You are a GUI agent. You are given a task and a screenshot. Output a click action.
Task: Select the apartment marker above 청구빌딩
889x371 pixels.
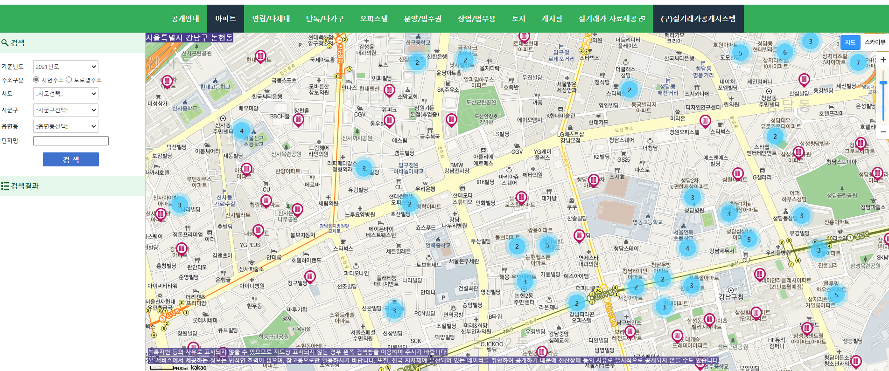310,277
